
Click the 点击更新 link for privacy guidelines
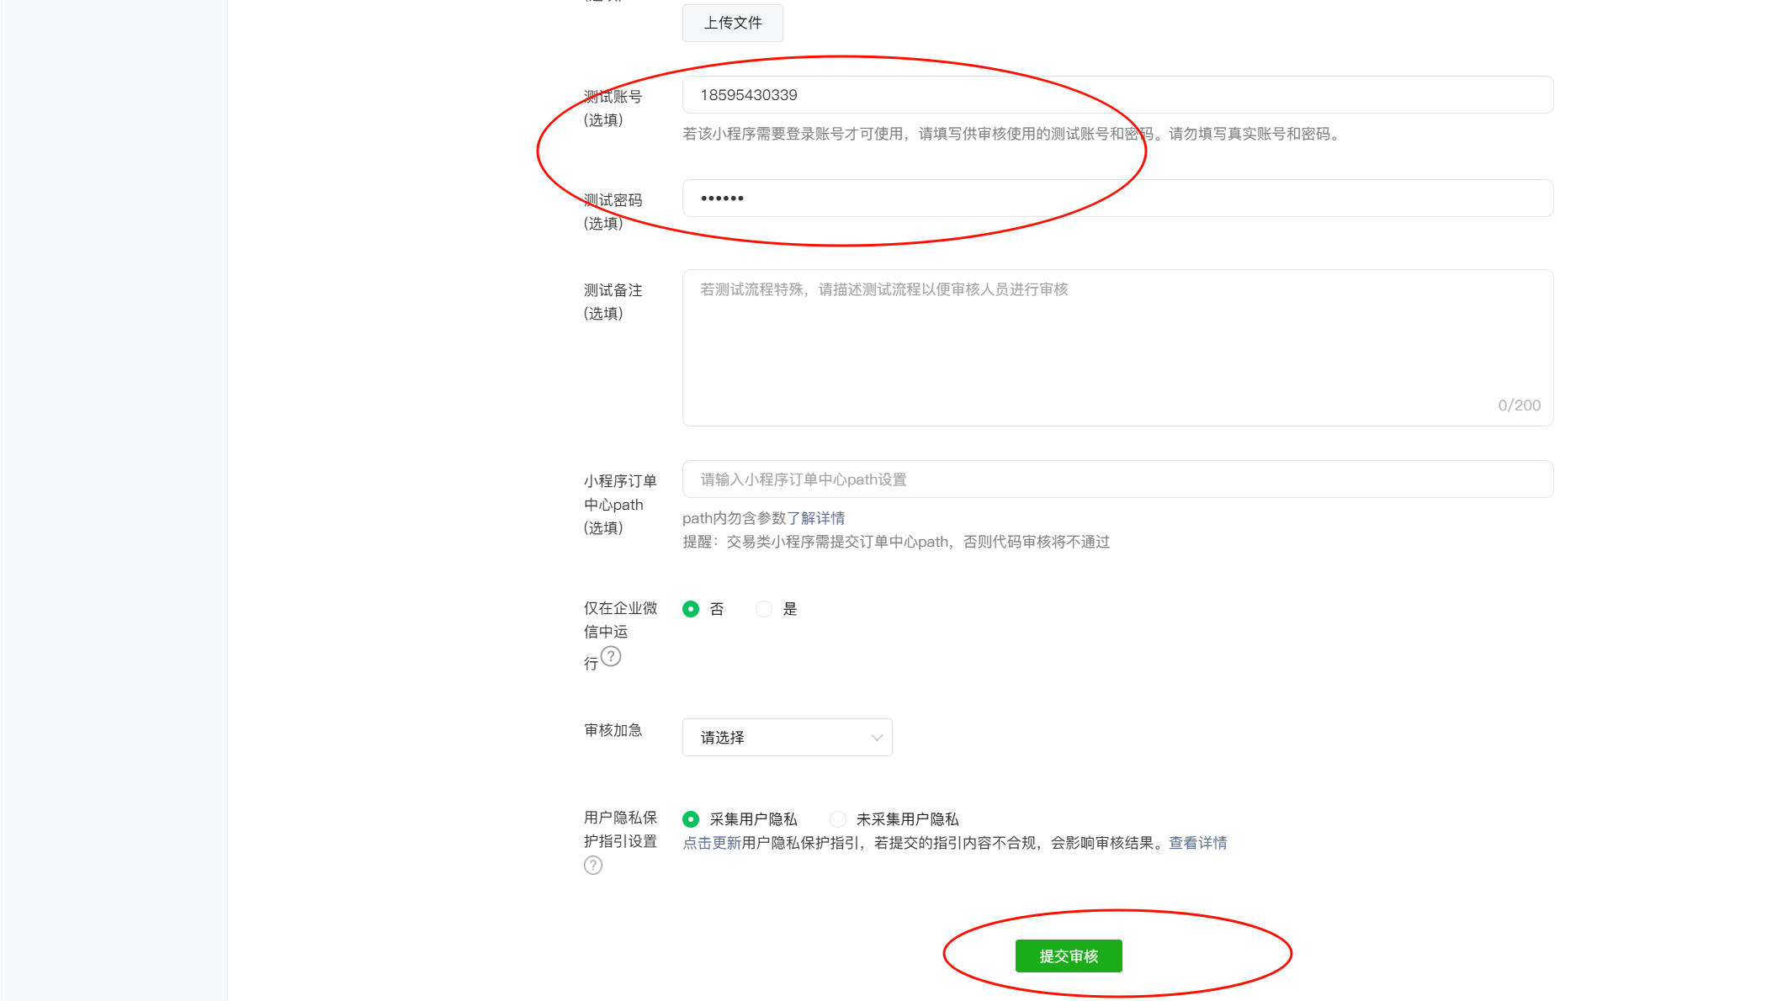tap(710, 842)
